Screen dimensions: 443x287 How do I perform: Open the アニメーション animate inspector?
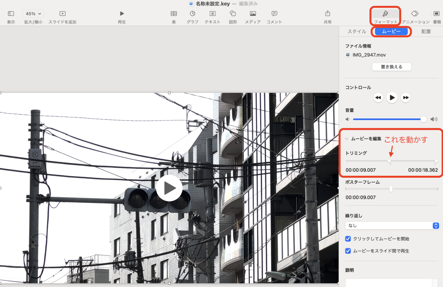click(415, 14)
